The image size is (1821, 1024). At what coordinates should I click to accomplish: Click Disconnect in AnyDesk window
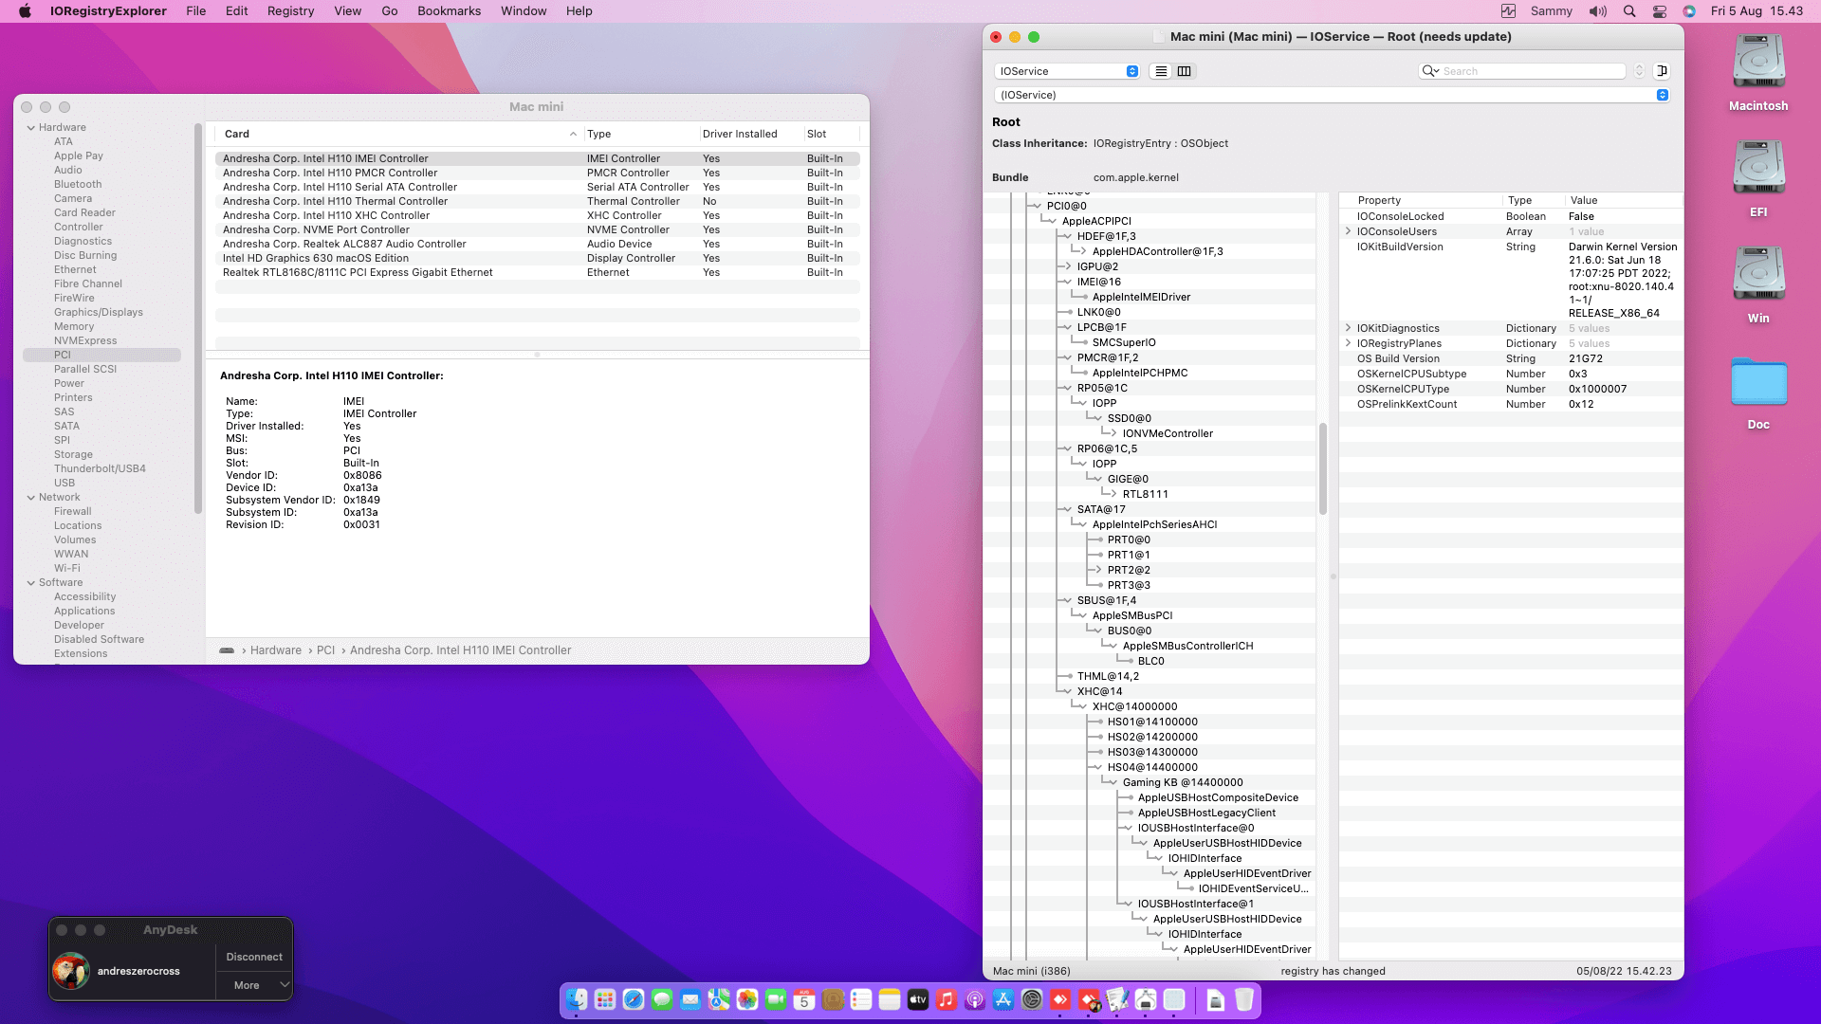pyautogui.click(x=254, y=957)
